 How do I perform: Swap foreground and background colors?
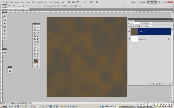(x=38, y=59)
